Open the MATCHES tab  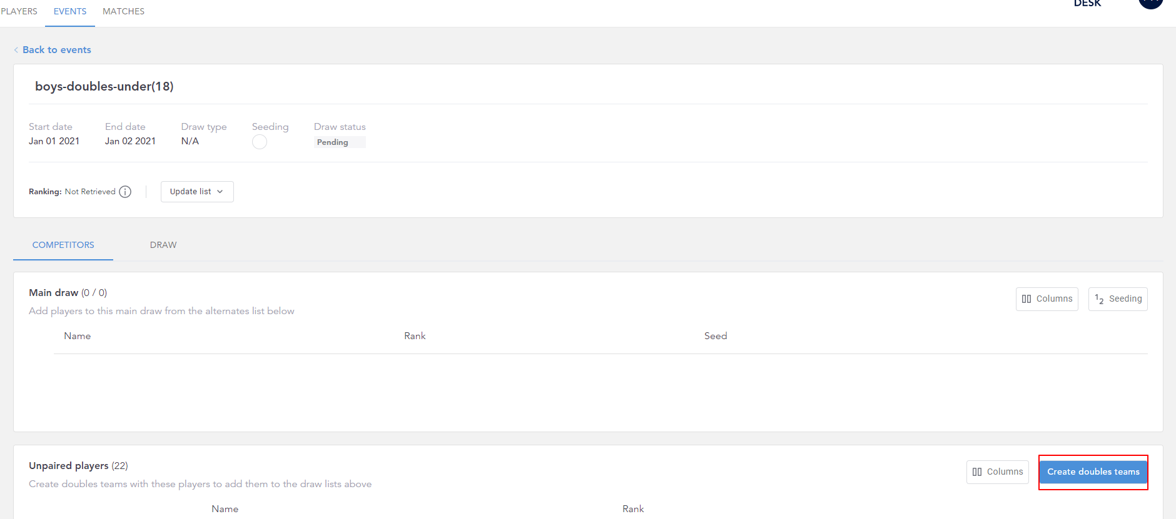pyautogui.click(x=123, y=11)
